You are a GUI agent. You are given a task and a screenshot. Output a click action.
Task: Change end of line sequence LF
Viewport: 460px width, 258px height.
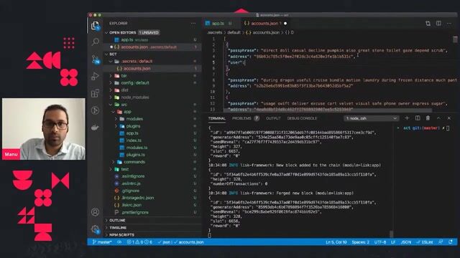[x=393, y=242]
